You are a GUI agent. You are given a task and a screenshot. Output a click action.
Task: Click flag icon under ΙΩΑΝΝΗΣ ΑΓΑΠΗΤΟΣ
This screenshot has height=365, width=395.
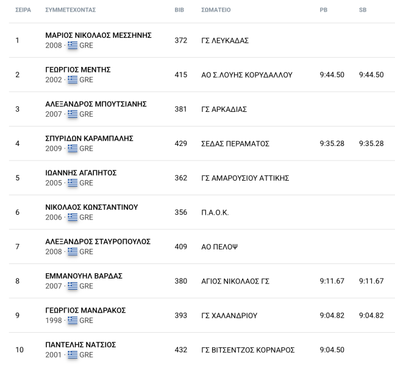pyautogui.click(x=73, y=182)
